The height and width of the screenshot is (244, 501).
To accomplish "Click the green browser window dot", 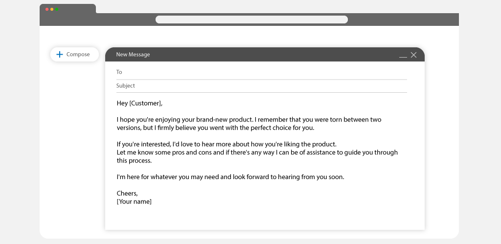I will tap(57, 9).
